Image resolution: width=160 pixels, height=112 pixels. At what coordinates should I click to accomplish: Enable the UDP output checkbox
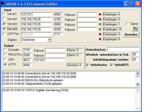5,60
